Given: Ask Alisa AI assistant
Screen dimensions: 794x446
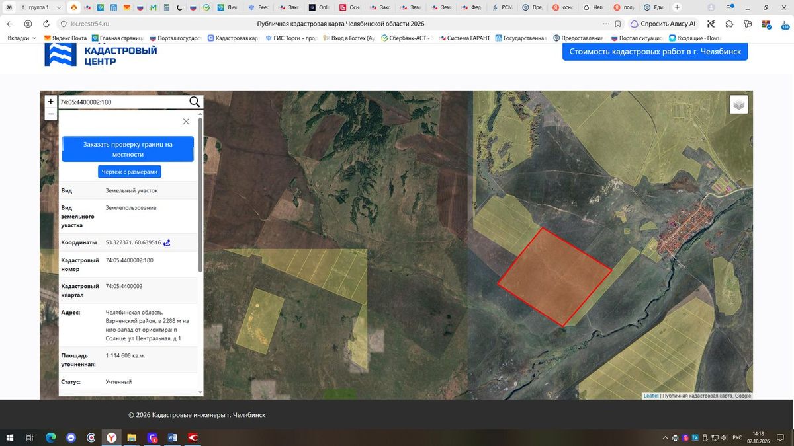Looking at the screenshot, I should click(662, 24).
